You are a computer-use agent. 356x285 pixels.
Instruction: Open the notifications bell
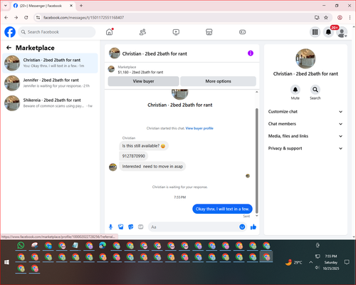(x=328, y=32)
